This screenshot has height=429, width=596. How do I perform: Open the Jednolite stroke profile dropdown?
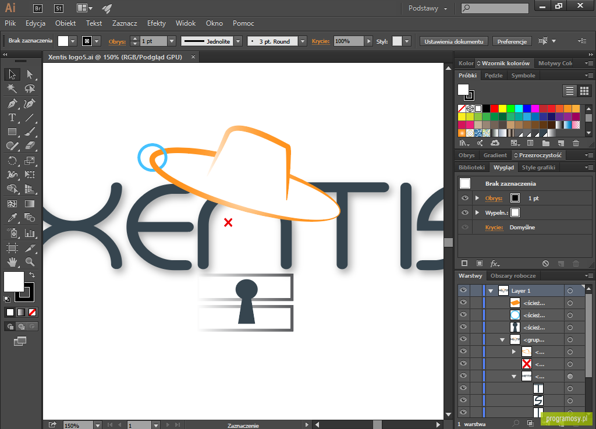[238, 41]
